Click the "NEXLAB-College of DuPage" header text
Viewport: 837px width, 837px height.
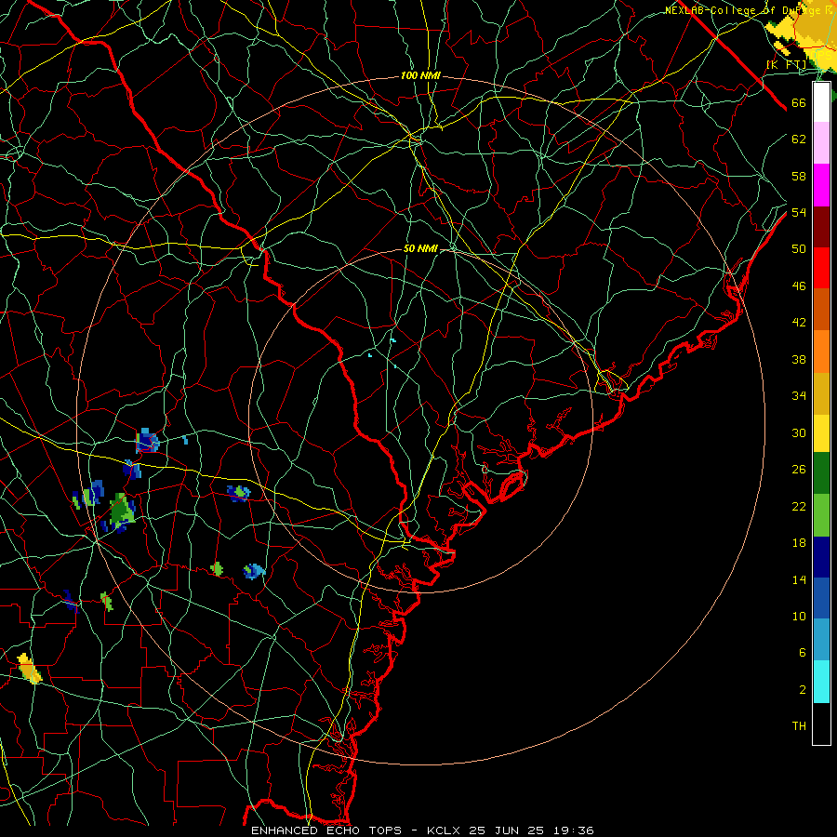point(744,10)
